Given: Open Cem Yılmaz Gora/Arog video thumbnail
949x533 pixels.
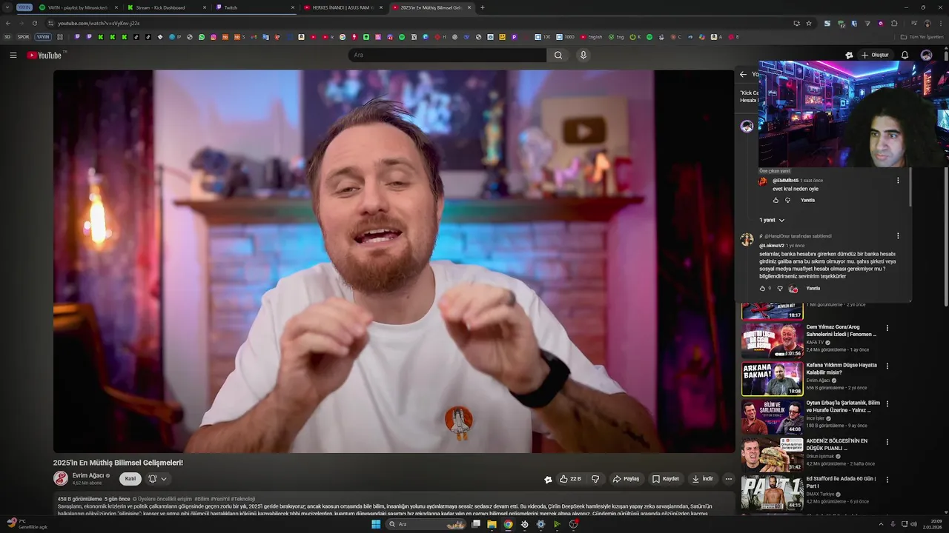Looking at the screenshot, I should (x=772, y=341).
